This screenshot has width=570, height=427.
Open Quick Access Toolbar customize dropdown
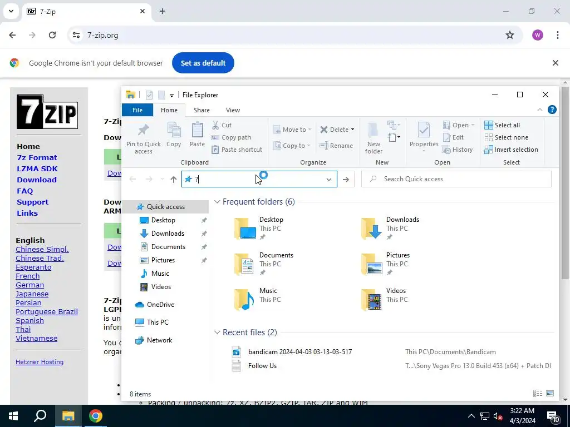click(x=171, y=95)
